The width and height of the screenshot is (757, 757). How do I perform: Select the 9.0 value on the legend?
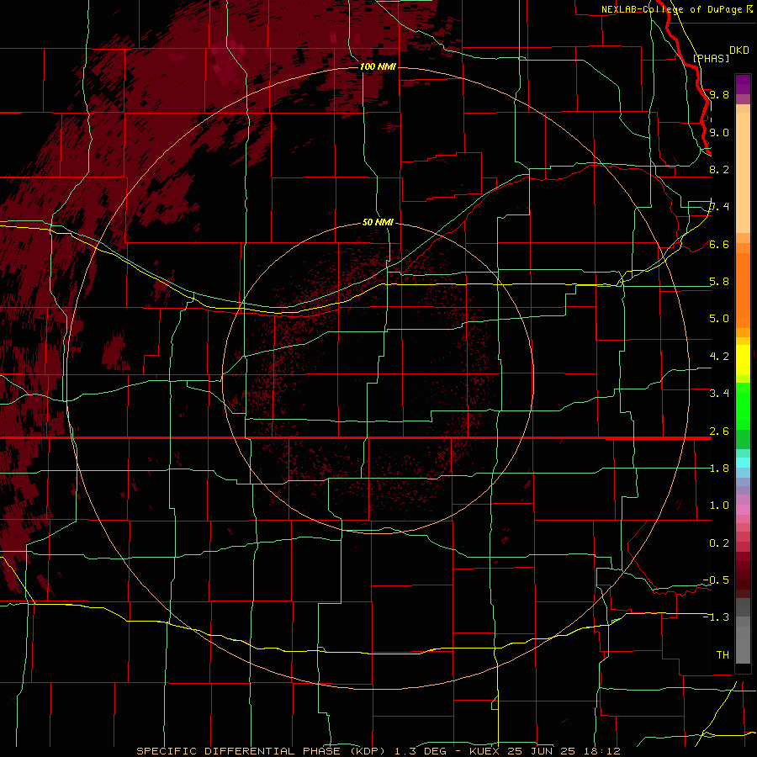click(719, 132)
